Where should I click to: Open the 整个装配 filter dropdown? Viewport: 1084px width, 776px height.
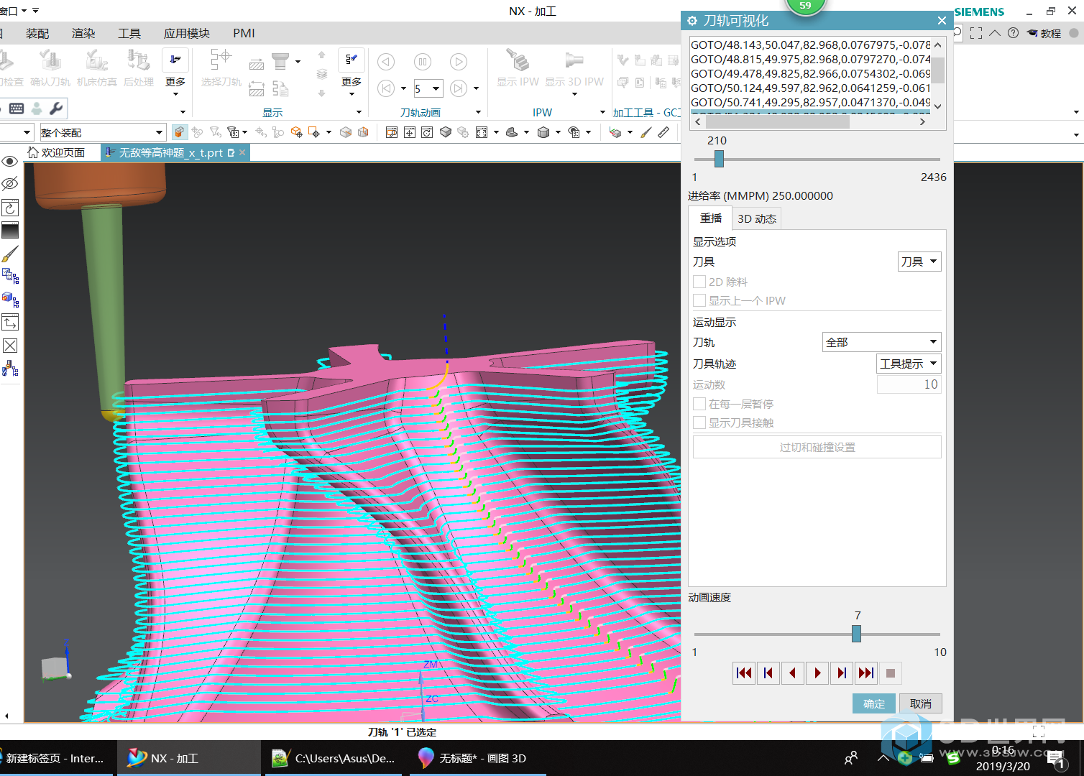[x=103, y=132]
